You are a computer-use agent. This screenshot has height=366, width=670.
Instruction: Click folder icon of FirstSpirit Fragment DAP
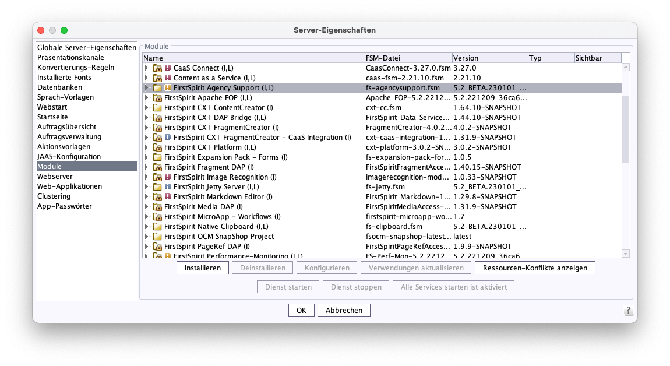[157, 167]
